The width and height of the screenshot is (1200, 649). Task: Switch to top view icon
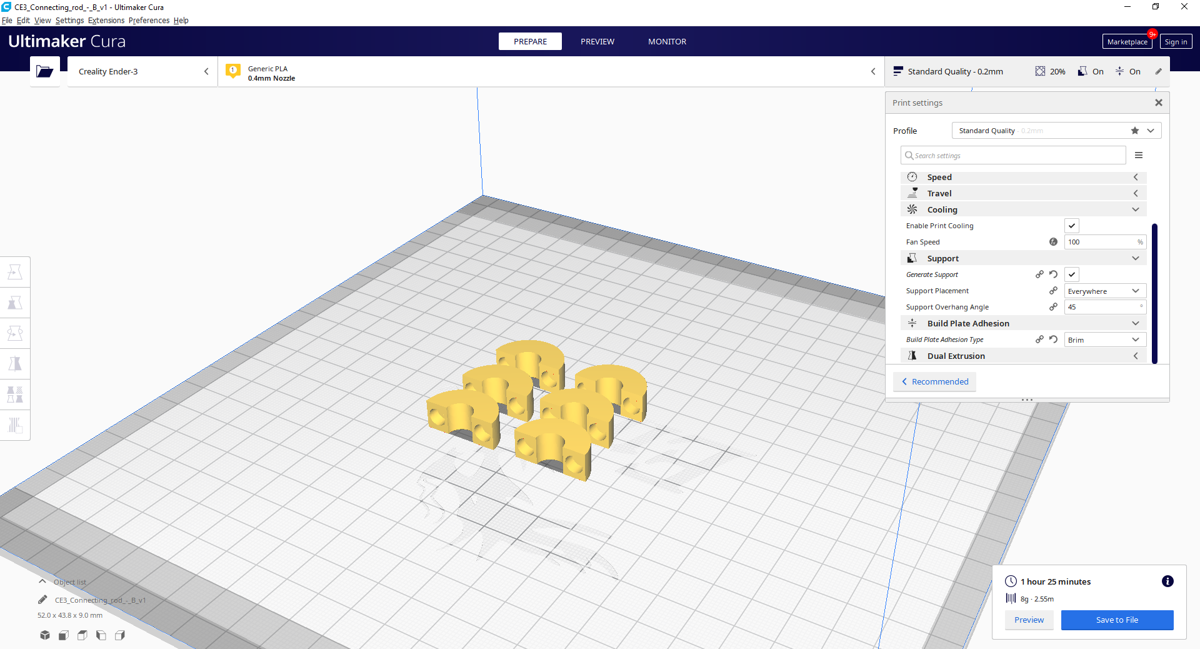click(x=82, y=635)
